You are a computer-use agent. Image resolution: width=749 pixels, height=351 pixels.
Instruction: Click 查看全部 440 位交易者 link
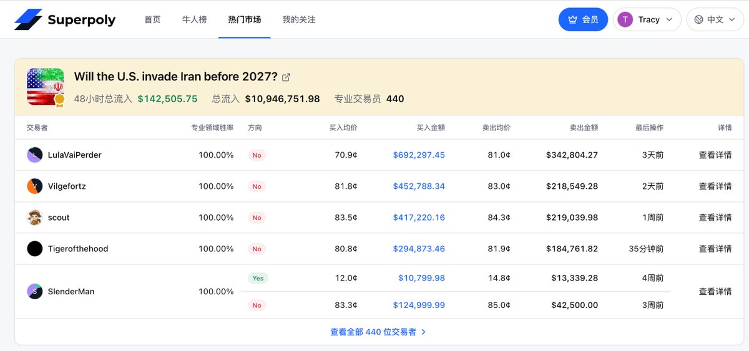click(378, 332)
